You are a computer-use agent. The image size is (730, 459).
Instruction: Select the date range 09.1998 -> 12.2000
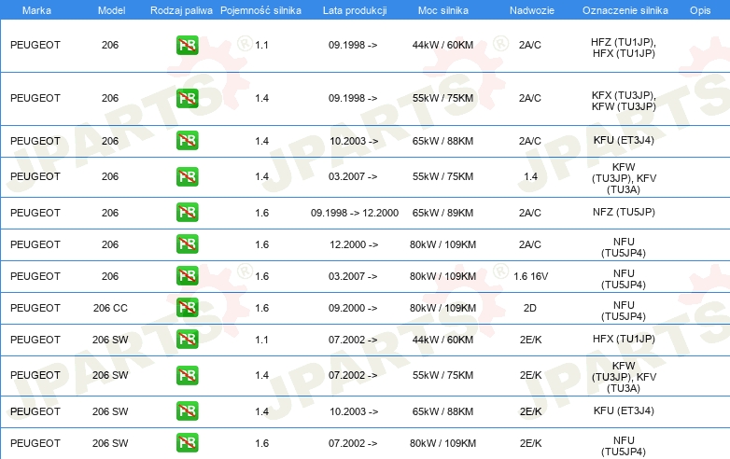point(355,213)
